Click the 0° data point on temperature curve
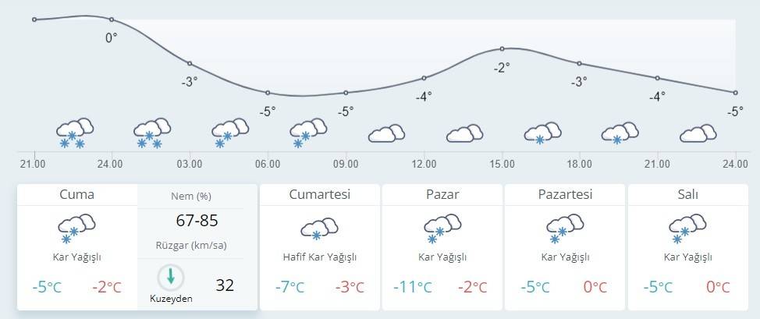760x319 pixels. pyautogui.click(x=112, y=19)
